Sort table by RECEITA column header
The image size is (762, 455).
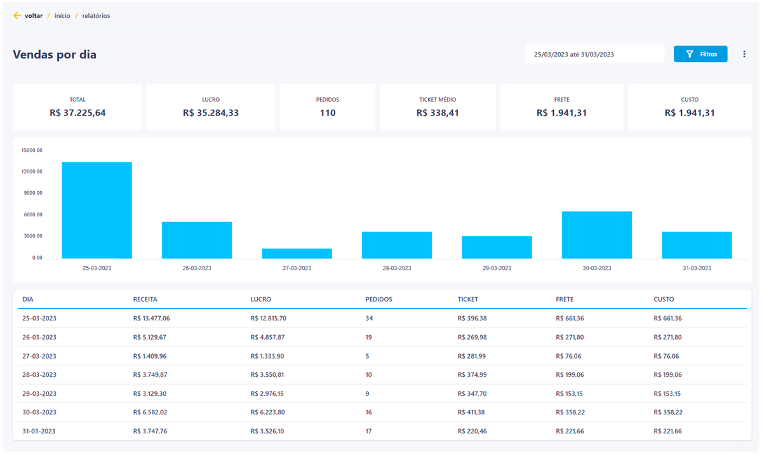point(145,300)
